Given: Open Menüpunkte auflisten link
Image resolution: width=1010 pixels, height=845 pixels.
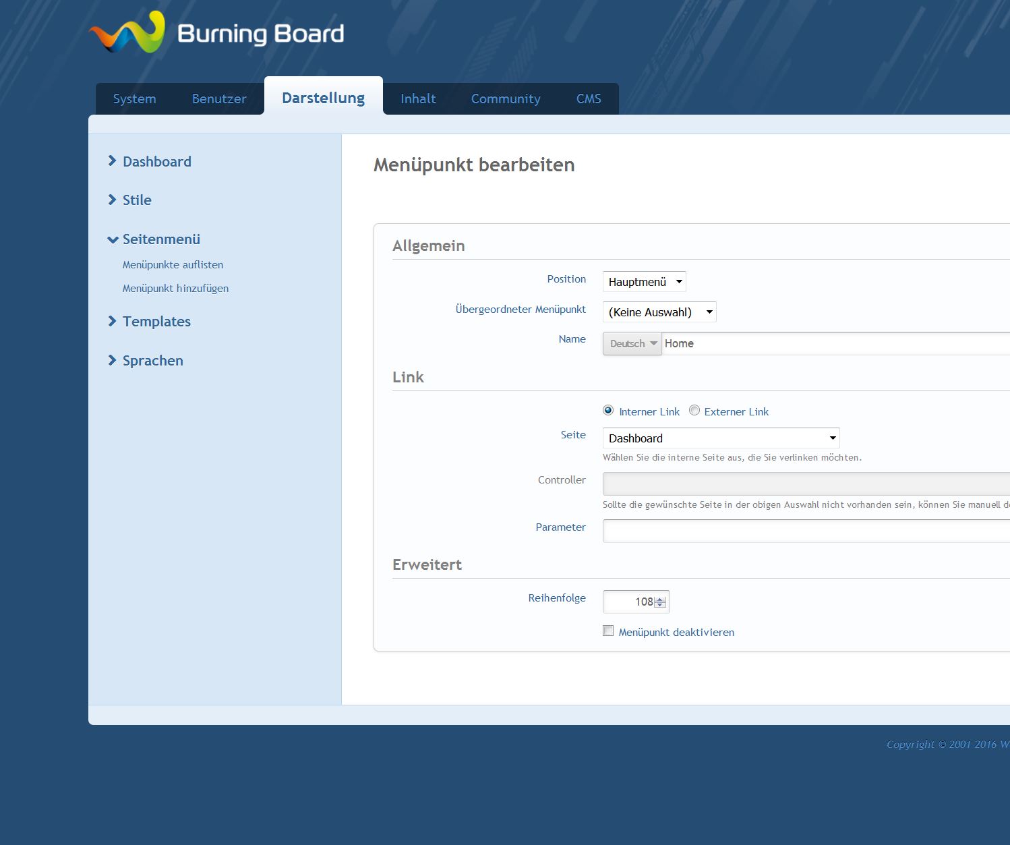Looking at the screenshot, I should (173, 265).
